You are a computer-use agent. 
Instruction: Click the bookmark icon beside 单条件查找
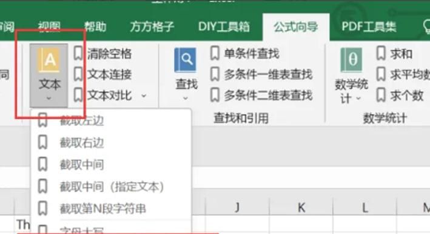215,53
